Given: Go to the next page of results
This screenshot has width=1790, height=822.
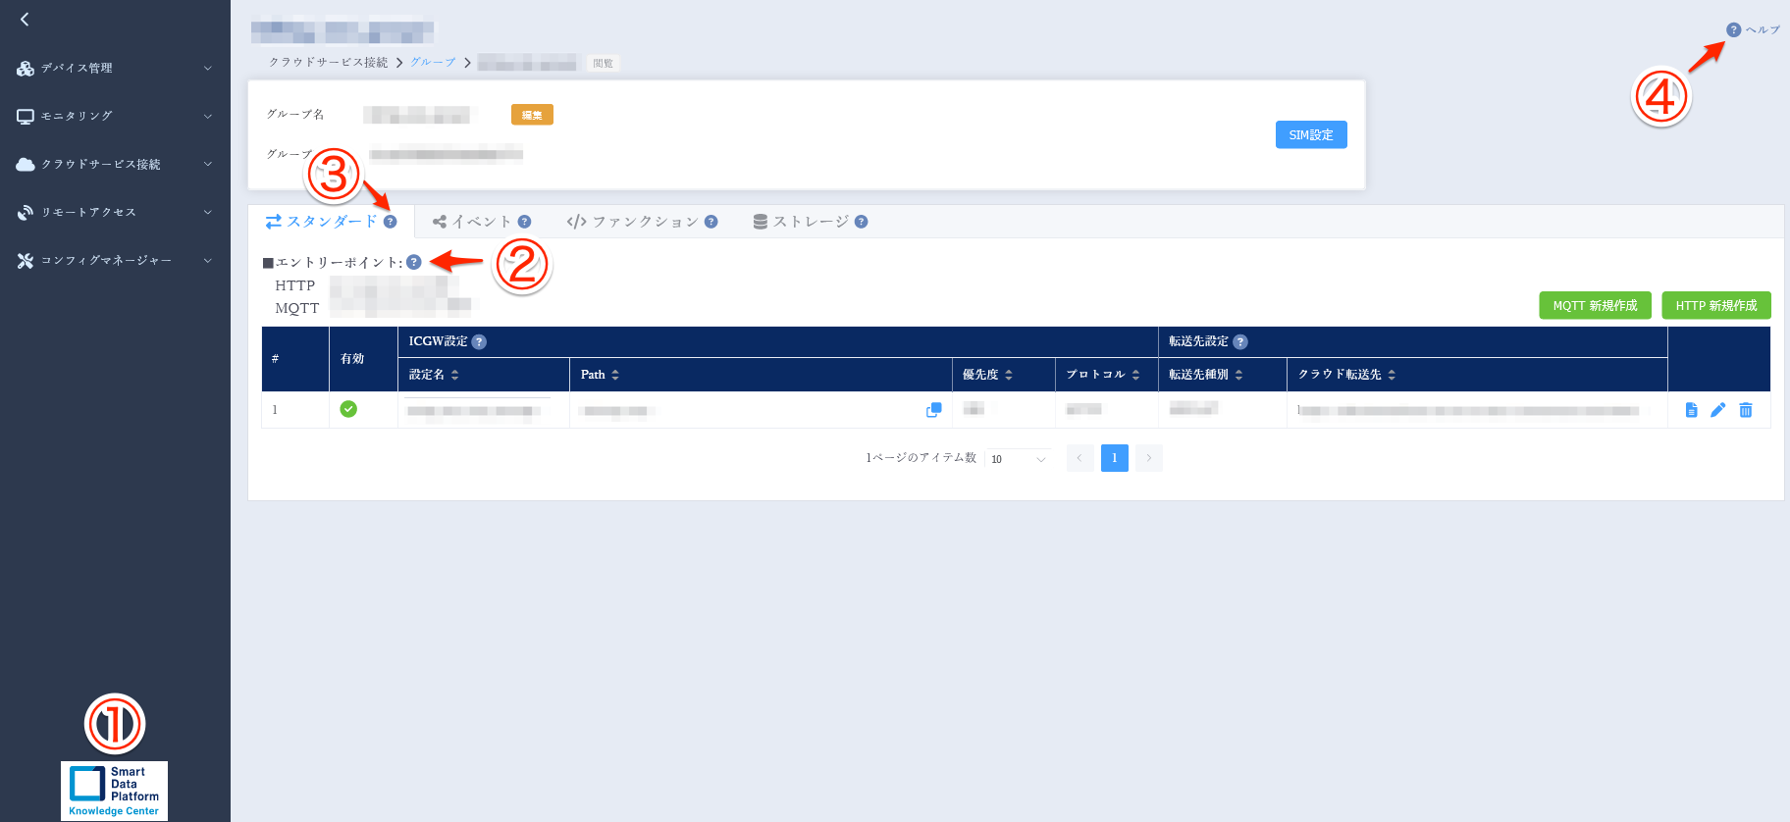Looking at the screenshot, I should (x=1149, y=458).
